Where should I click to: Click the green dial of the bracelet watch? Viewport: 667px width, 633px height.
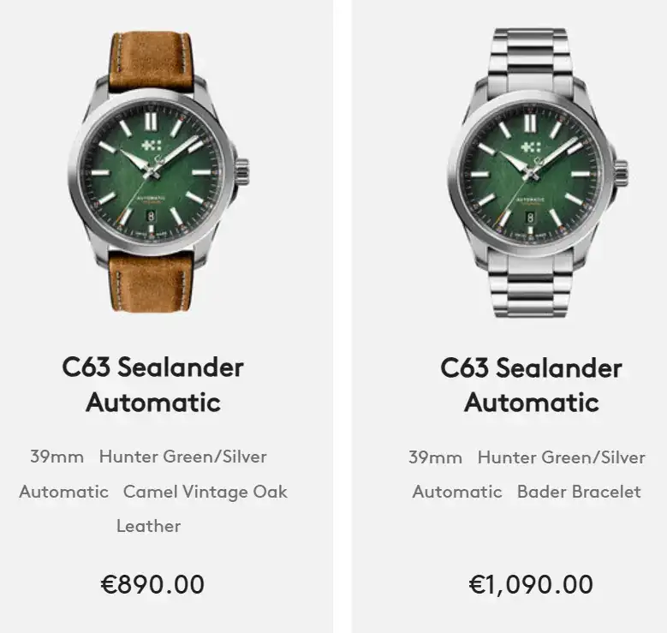pos(532,175)
